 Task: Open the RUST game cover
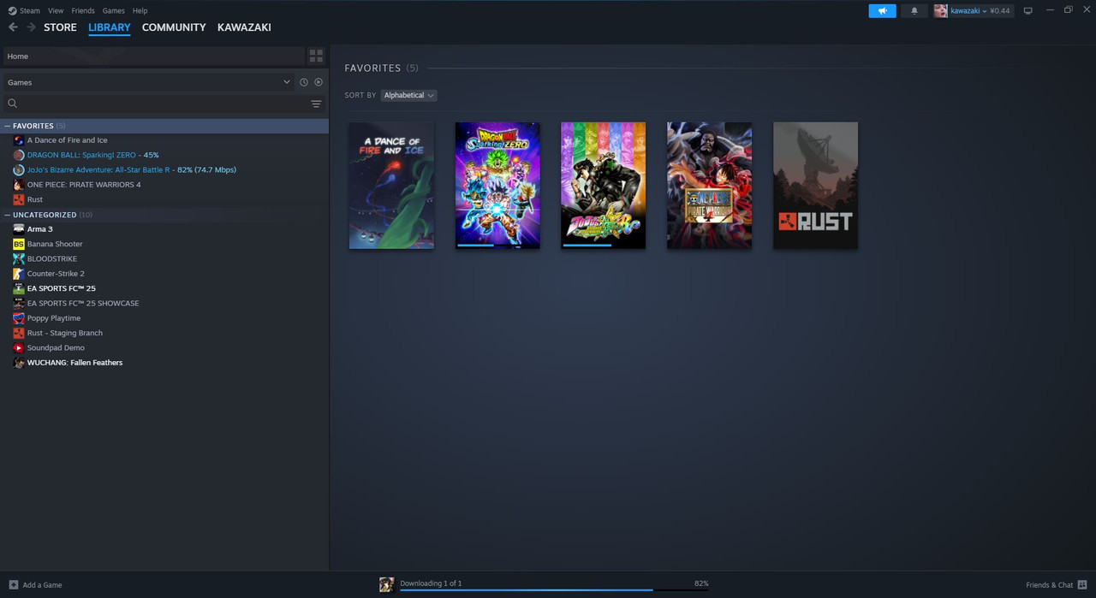[815, 186]
